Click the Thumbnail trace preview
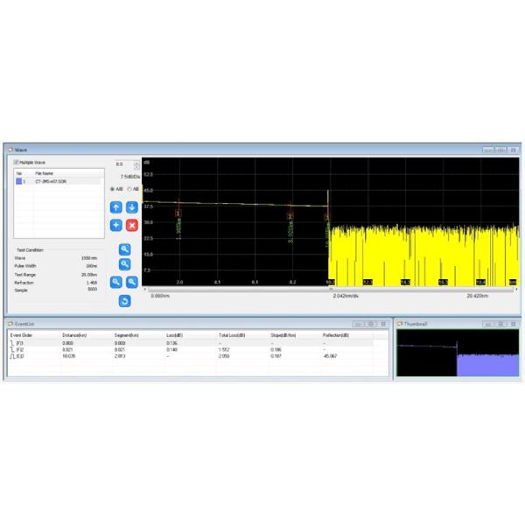 click(x=457, y=353)
